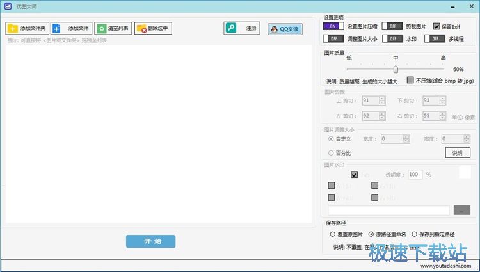Click the white watermark preview box

465,172
